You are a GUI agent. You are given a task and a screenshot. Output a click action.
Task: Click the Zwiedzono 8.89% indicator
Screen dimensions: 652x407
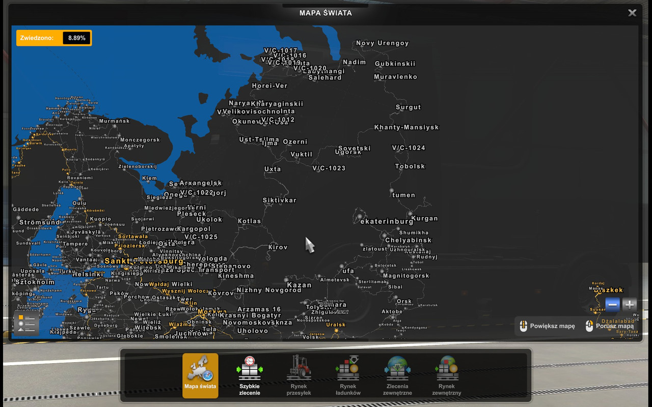click(x=54, y=38)
